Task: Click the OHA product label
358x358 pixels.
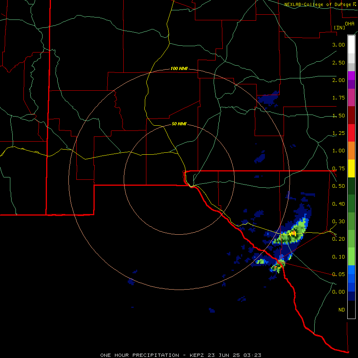Action: click(350, 24)
